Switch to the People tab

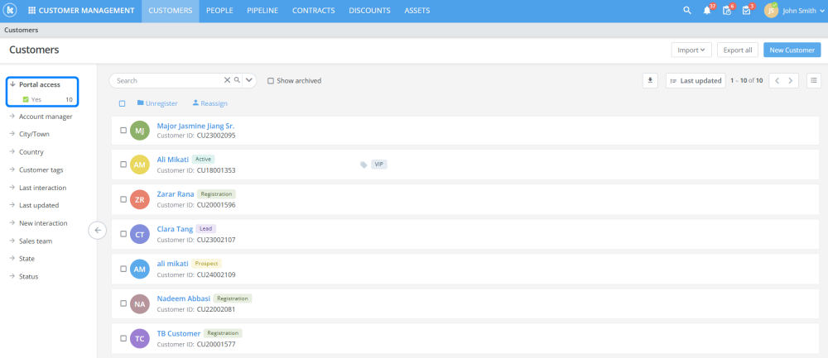click(219, 11)
